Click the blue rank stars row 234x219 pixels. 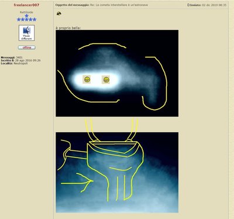click(x=26, y=19)
